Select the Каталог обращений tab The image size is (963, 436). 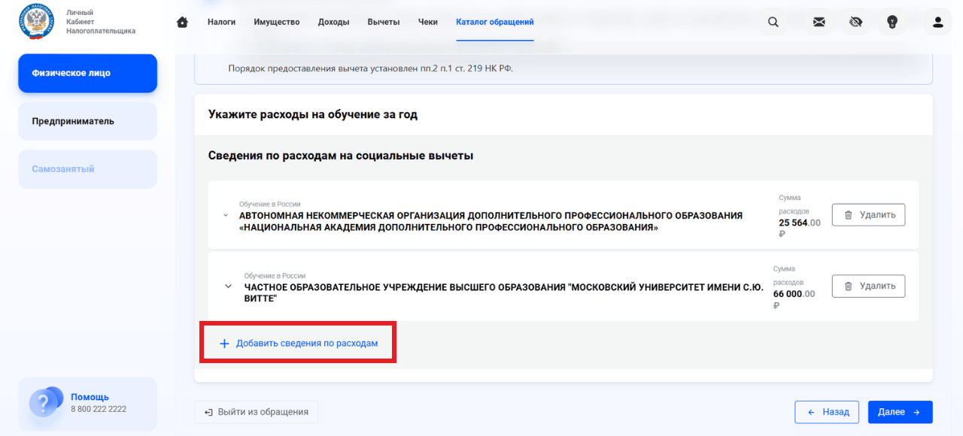click(495, 23)
